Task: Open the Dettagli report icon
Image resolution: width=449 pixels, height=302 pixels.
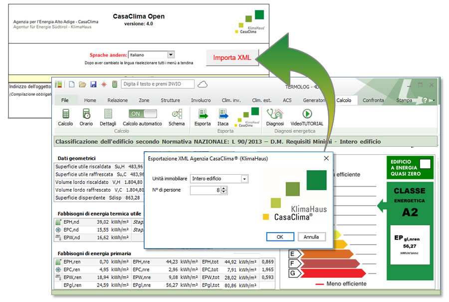Action: pos(108,114)
